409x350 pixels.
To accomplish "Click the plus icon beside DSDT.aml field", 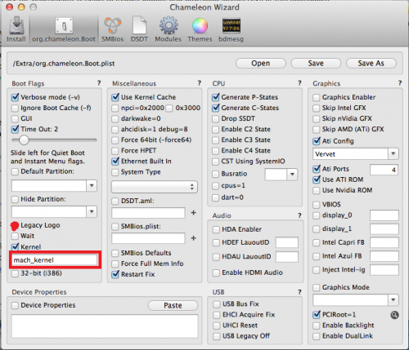I will (x=194, y=213).
